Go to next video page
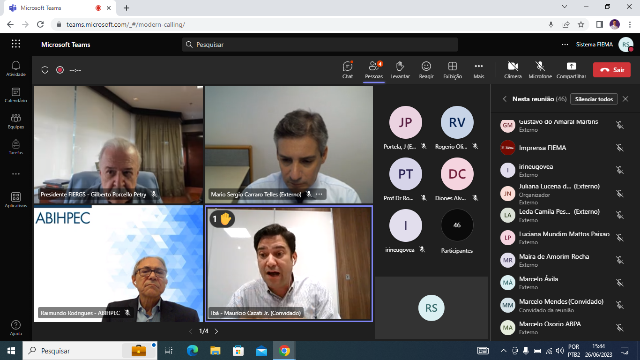Screen dimensions: 640x360 [x=216, y=331]
